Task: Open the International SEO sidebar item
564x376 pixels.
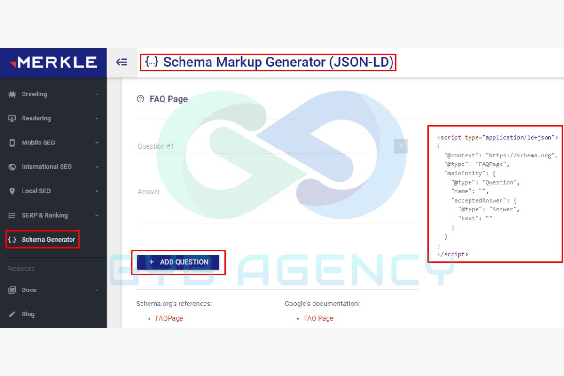Action: pyautogui.click(x=53, y=167)
